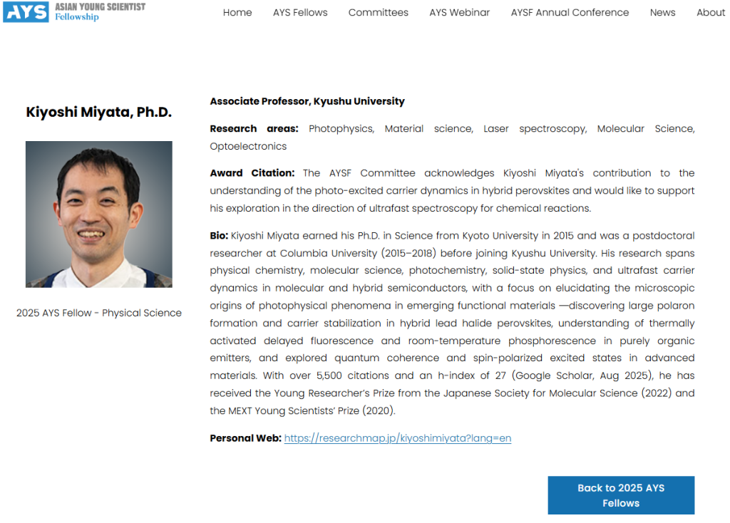The height and width of the screenshot is (523, 730).
Task: Click the Asian Young Scientist Fellowship logo text
Action: click(x=100, y=11)
